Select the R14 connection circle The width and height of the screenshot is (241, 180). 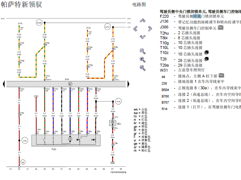(119, 102)
